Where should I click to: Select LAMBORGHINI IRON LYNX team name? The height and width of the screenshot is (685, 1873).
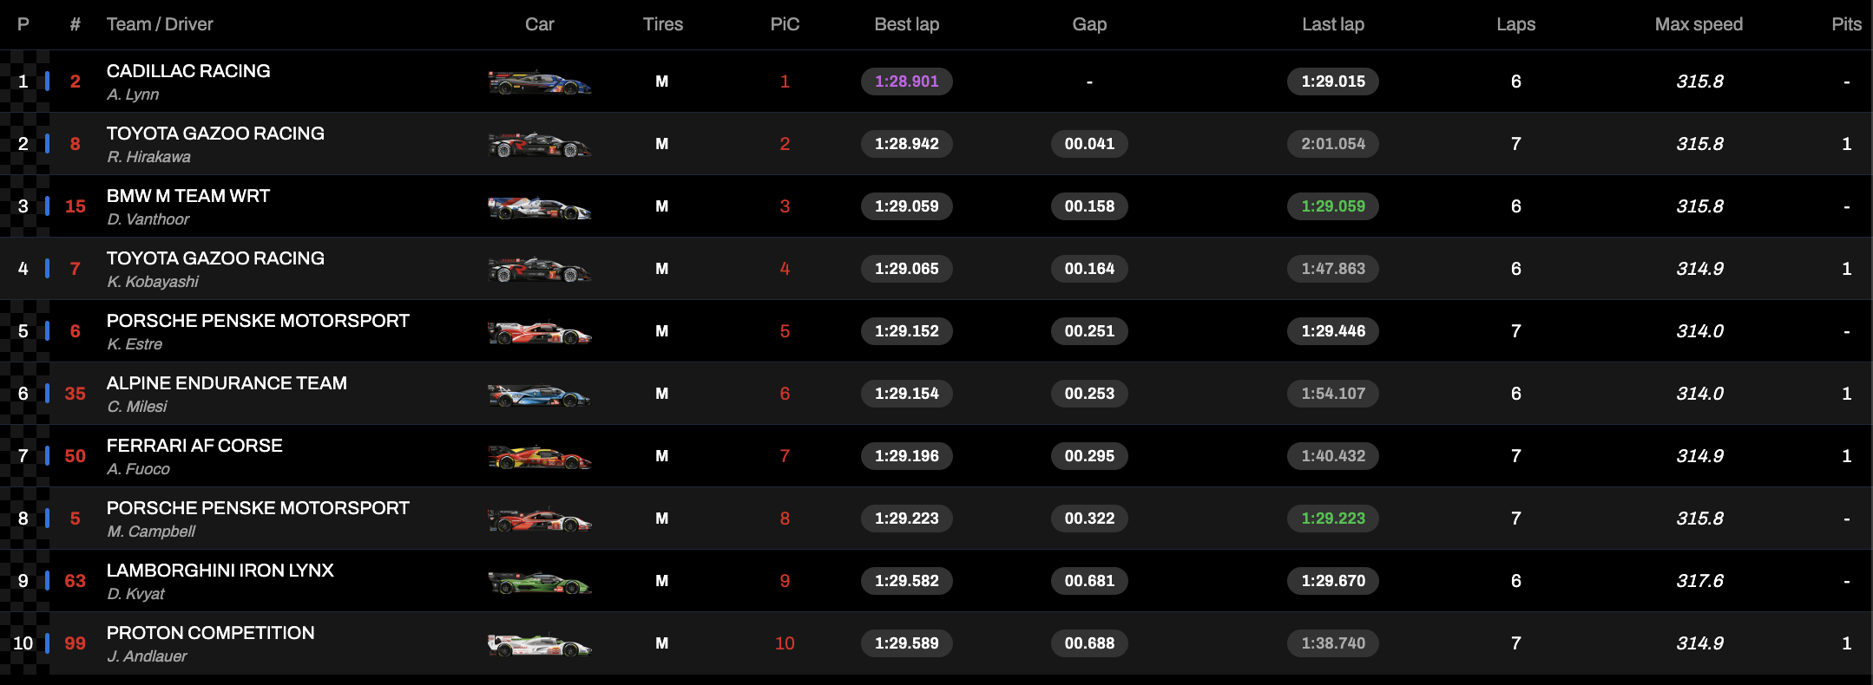(x=220, y=571)
